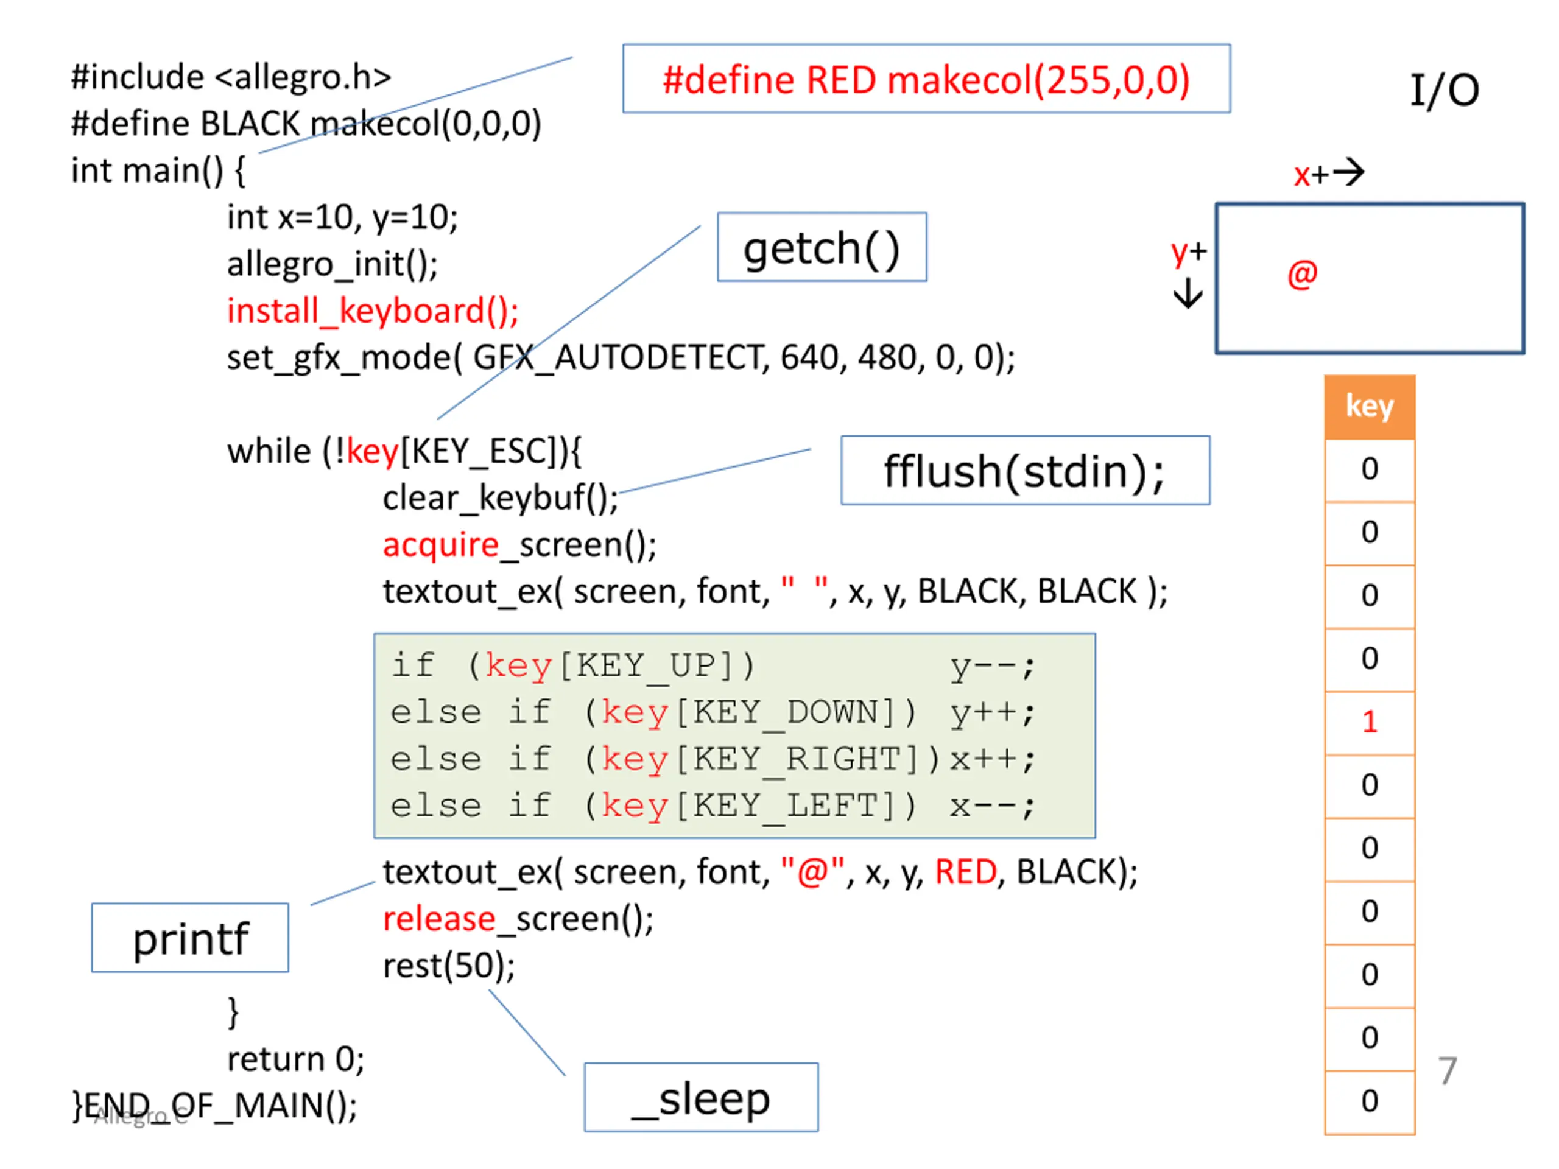Click the slide number 7
1559x1169 pixels.
click(x=1447, y=1071)
